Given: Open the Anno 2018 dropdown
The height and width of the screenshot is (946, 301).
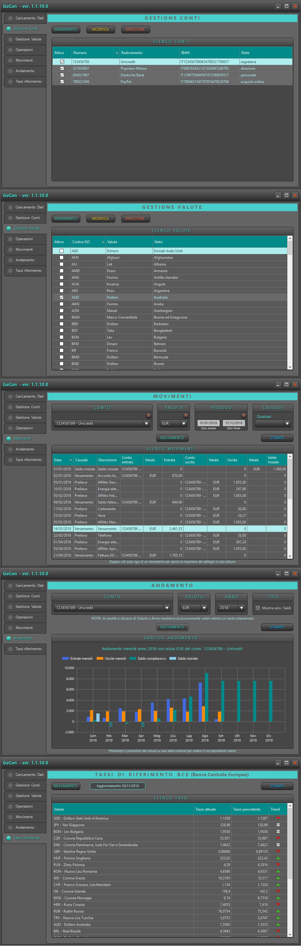Looking at the screenshot, I should 241,608.
